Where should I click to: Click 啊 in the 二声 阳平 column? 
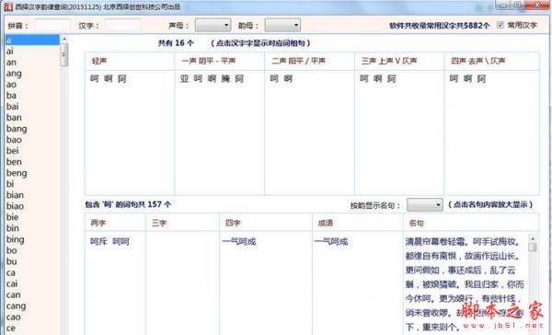(288, 78)
